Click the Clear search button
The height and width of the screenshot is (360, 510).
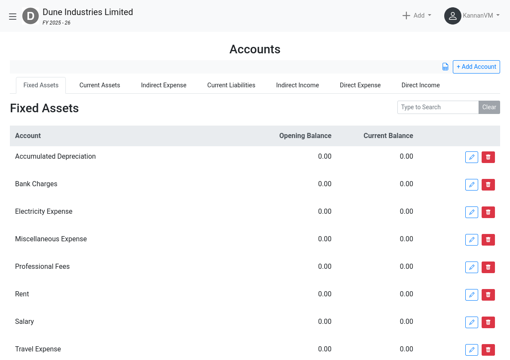click(489, 108)
